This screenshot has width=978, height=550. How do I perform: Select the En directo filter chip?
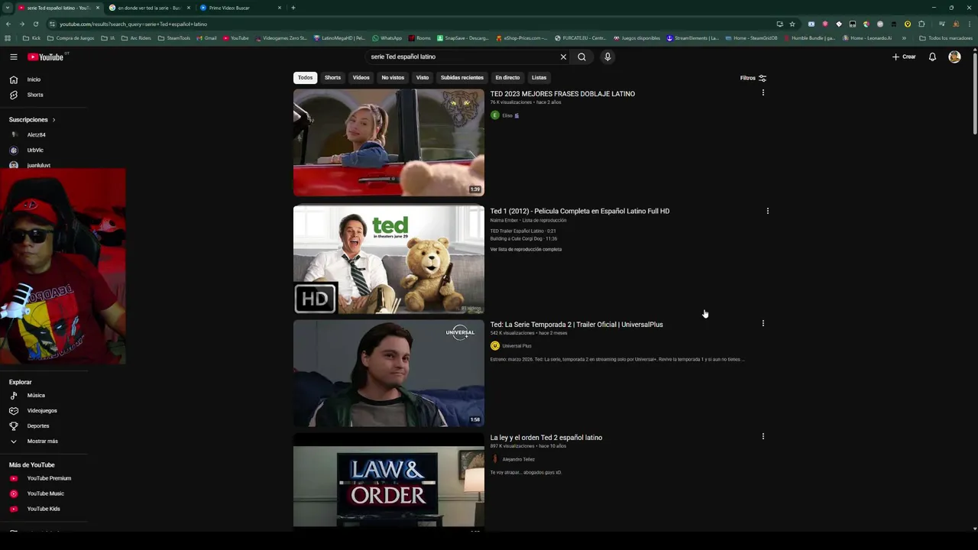[507, 77]
